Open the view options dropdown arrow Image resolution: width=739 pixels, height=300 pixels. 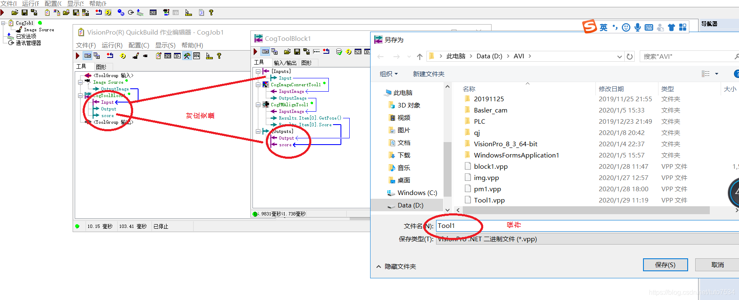[x=717, y=74]
